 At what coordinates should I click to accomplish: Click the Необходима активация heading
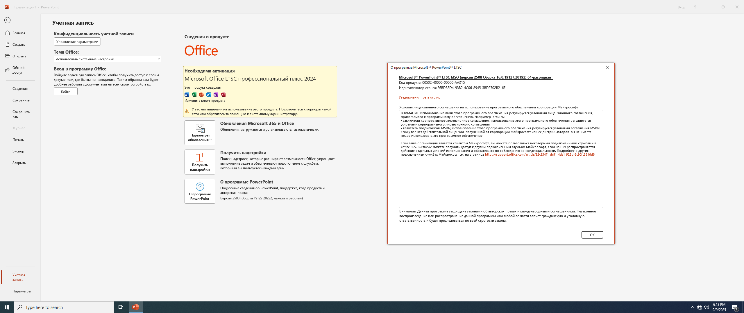pyautogui.click(x=210, y=71)
